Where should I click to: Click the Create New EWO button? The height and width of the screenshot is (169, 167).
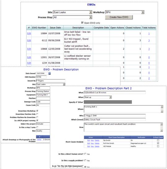point(119,17)
